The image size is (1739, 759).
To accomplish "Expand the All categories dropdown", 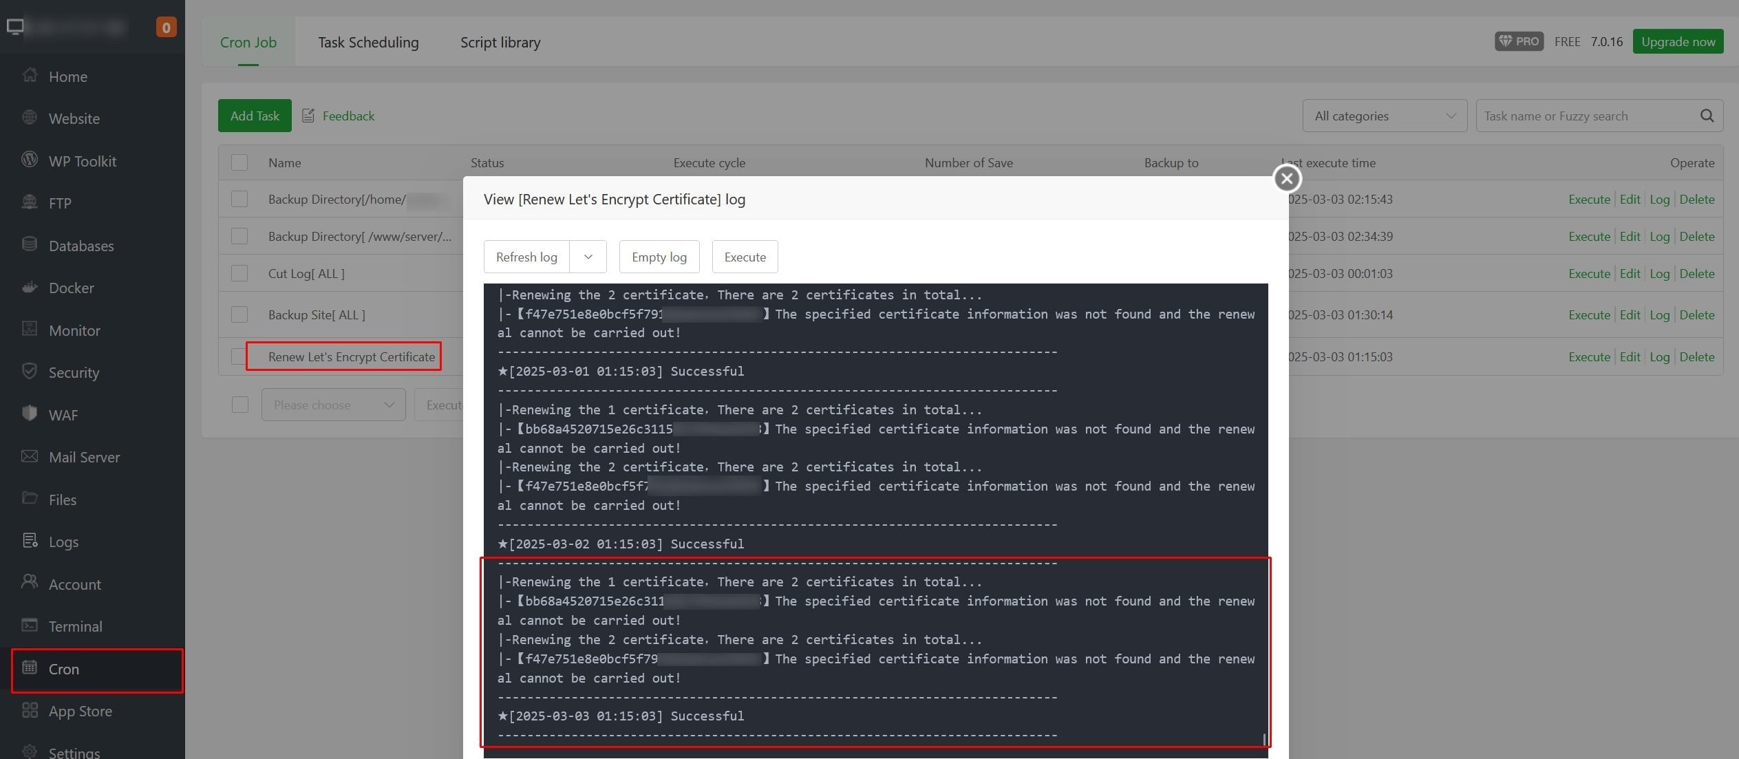I will 1384,116.
